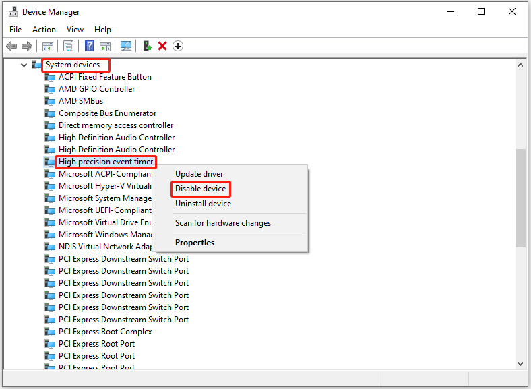Click the Device Manager title bar icon
This screenshot has height=389, width=531.
pyautogui.click(x=13, y=12)
